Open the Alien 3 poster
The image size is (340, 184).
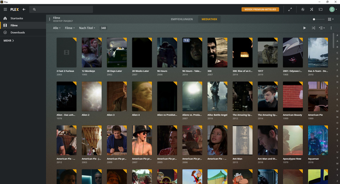click(117, 96)
